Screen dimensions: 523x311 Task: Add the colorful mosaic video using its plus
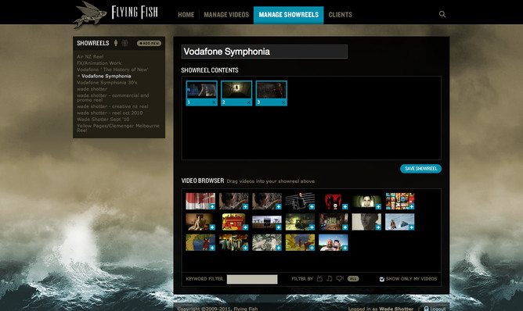tap(412, 207)
